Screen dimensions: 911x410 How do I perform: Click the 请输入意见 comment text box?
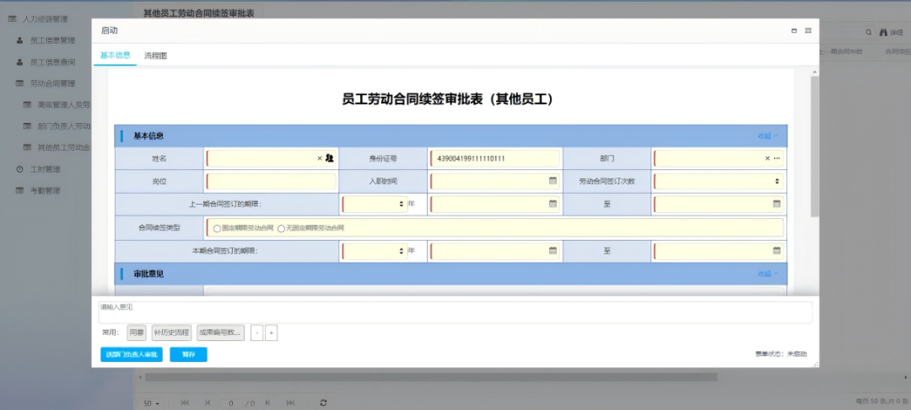[455, 311]
